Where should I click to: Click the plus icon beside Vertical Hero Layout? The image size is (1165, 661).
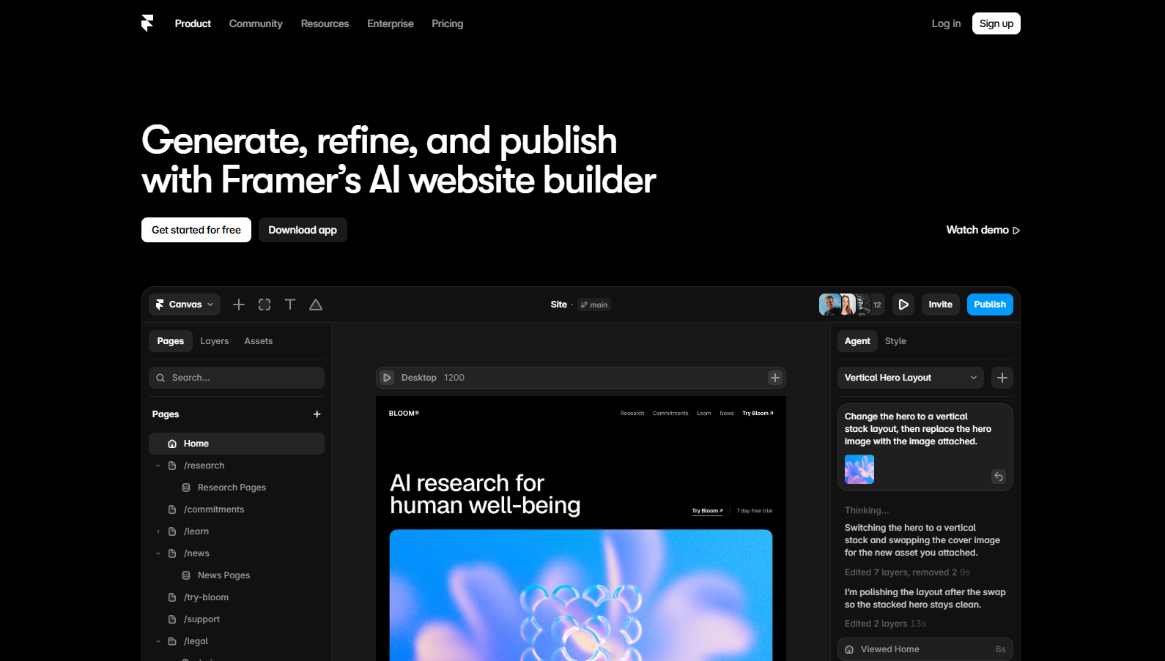(x=1002, y=378)
